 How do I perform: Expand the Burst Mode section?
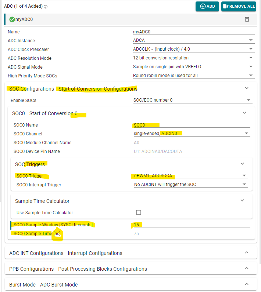click(x=246, y=284)
